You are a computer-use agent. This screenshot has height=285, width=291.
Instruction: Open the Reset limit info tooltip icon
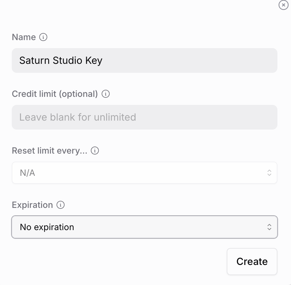pos(95,151)
